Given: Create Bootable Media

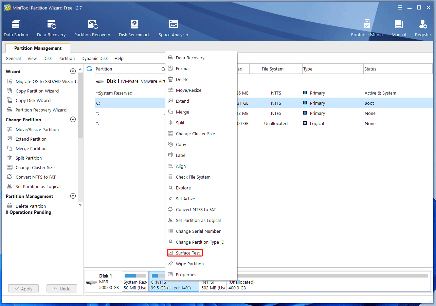Looking at the screenshot, I should [x=367, y=28].
